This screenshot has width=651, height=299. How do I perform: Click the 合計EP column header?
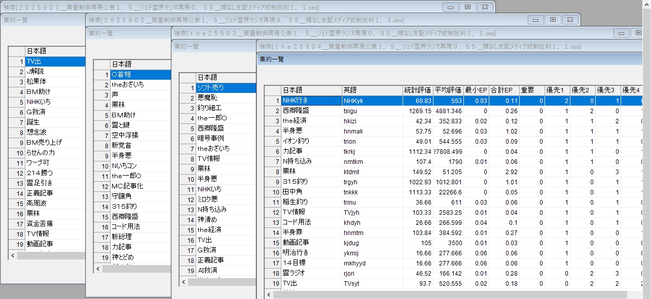pos(504,90)
